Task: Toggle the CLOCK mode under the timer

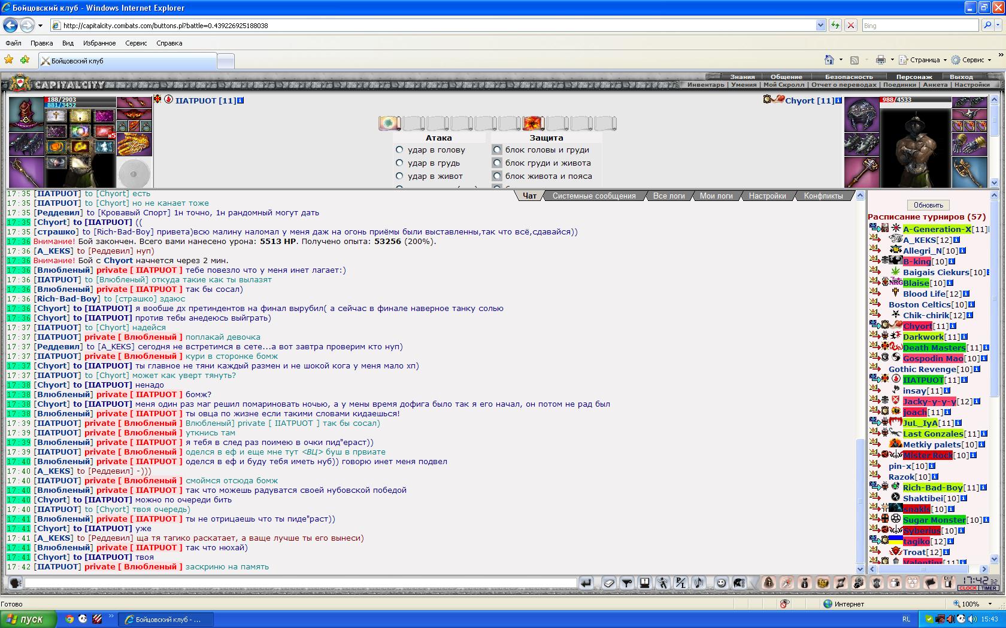Action: (x=968, y=589)
